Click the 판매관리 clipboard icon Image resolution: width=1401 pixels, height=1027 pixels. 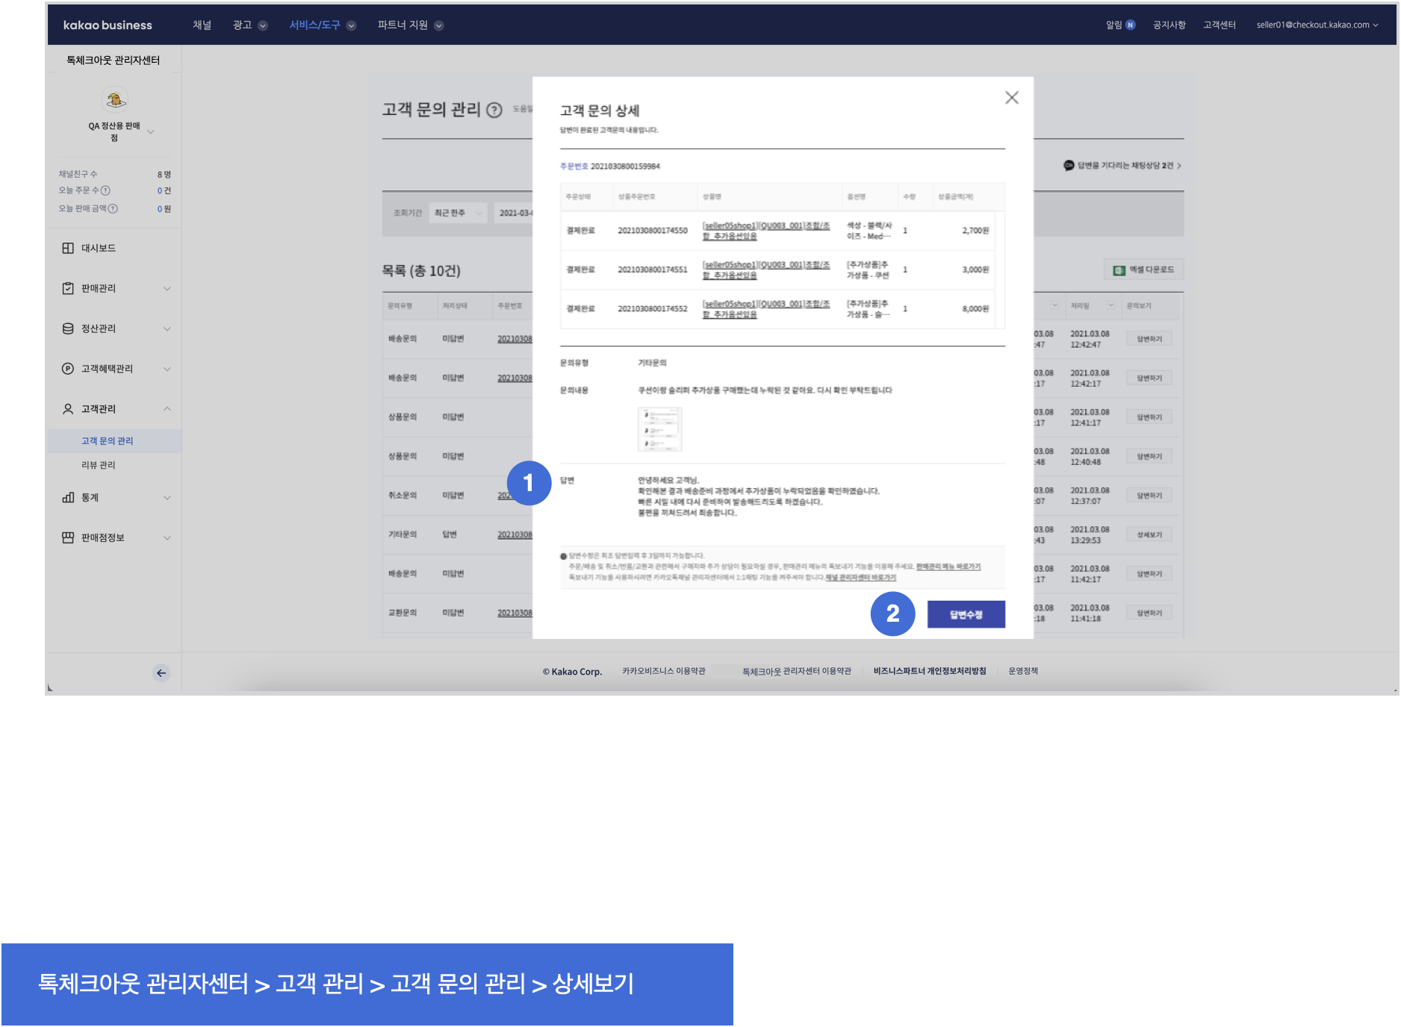click(68, 288)
